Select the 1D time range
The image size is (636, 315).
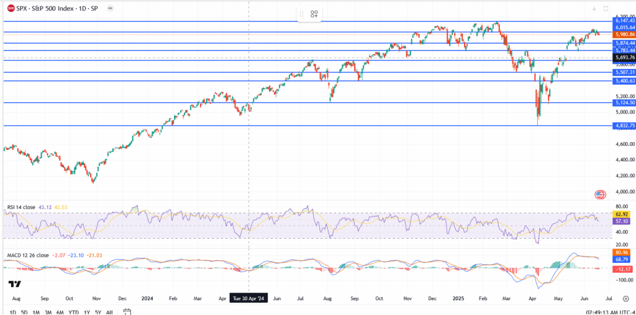[13, 312]
